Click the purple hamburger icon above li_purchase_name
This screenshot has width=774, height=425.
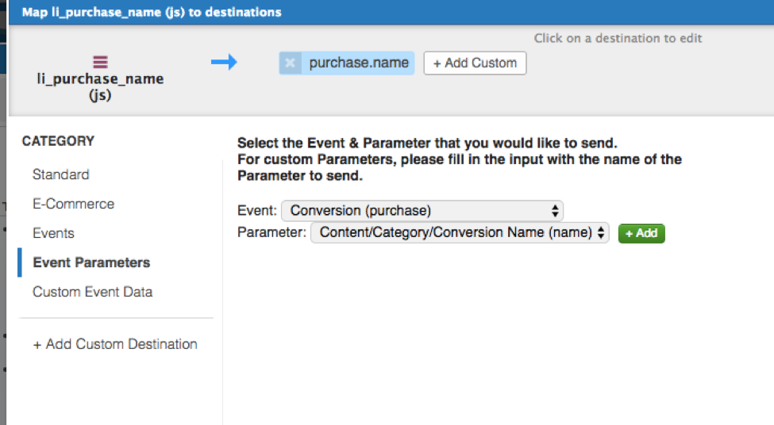[x=100, y=62]
